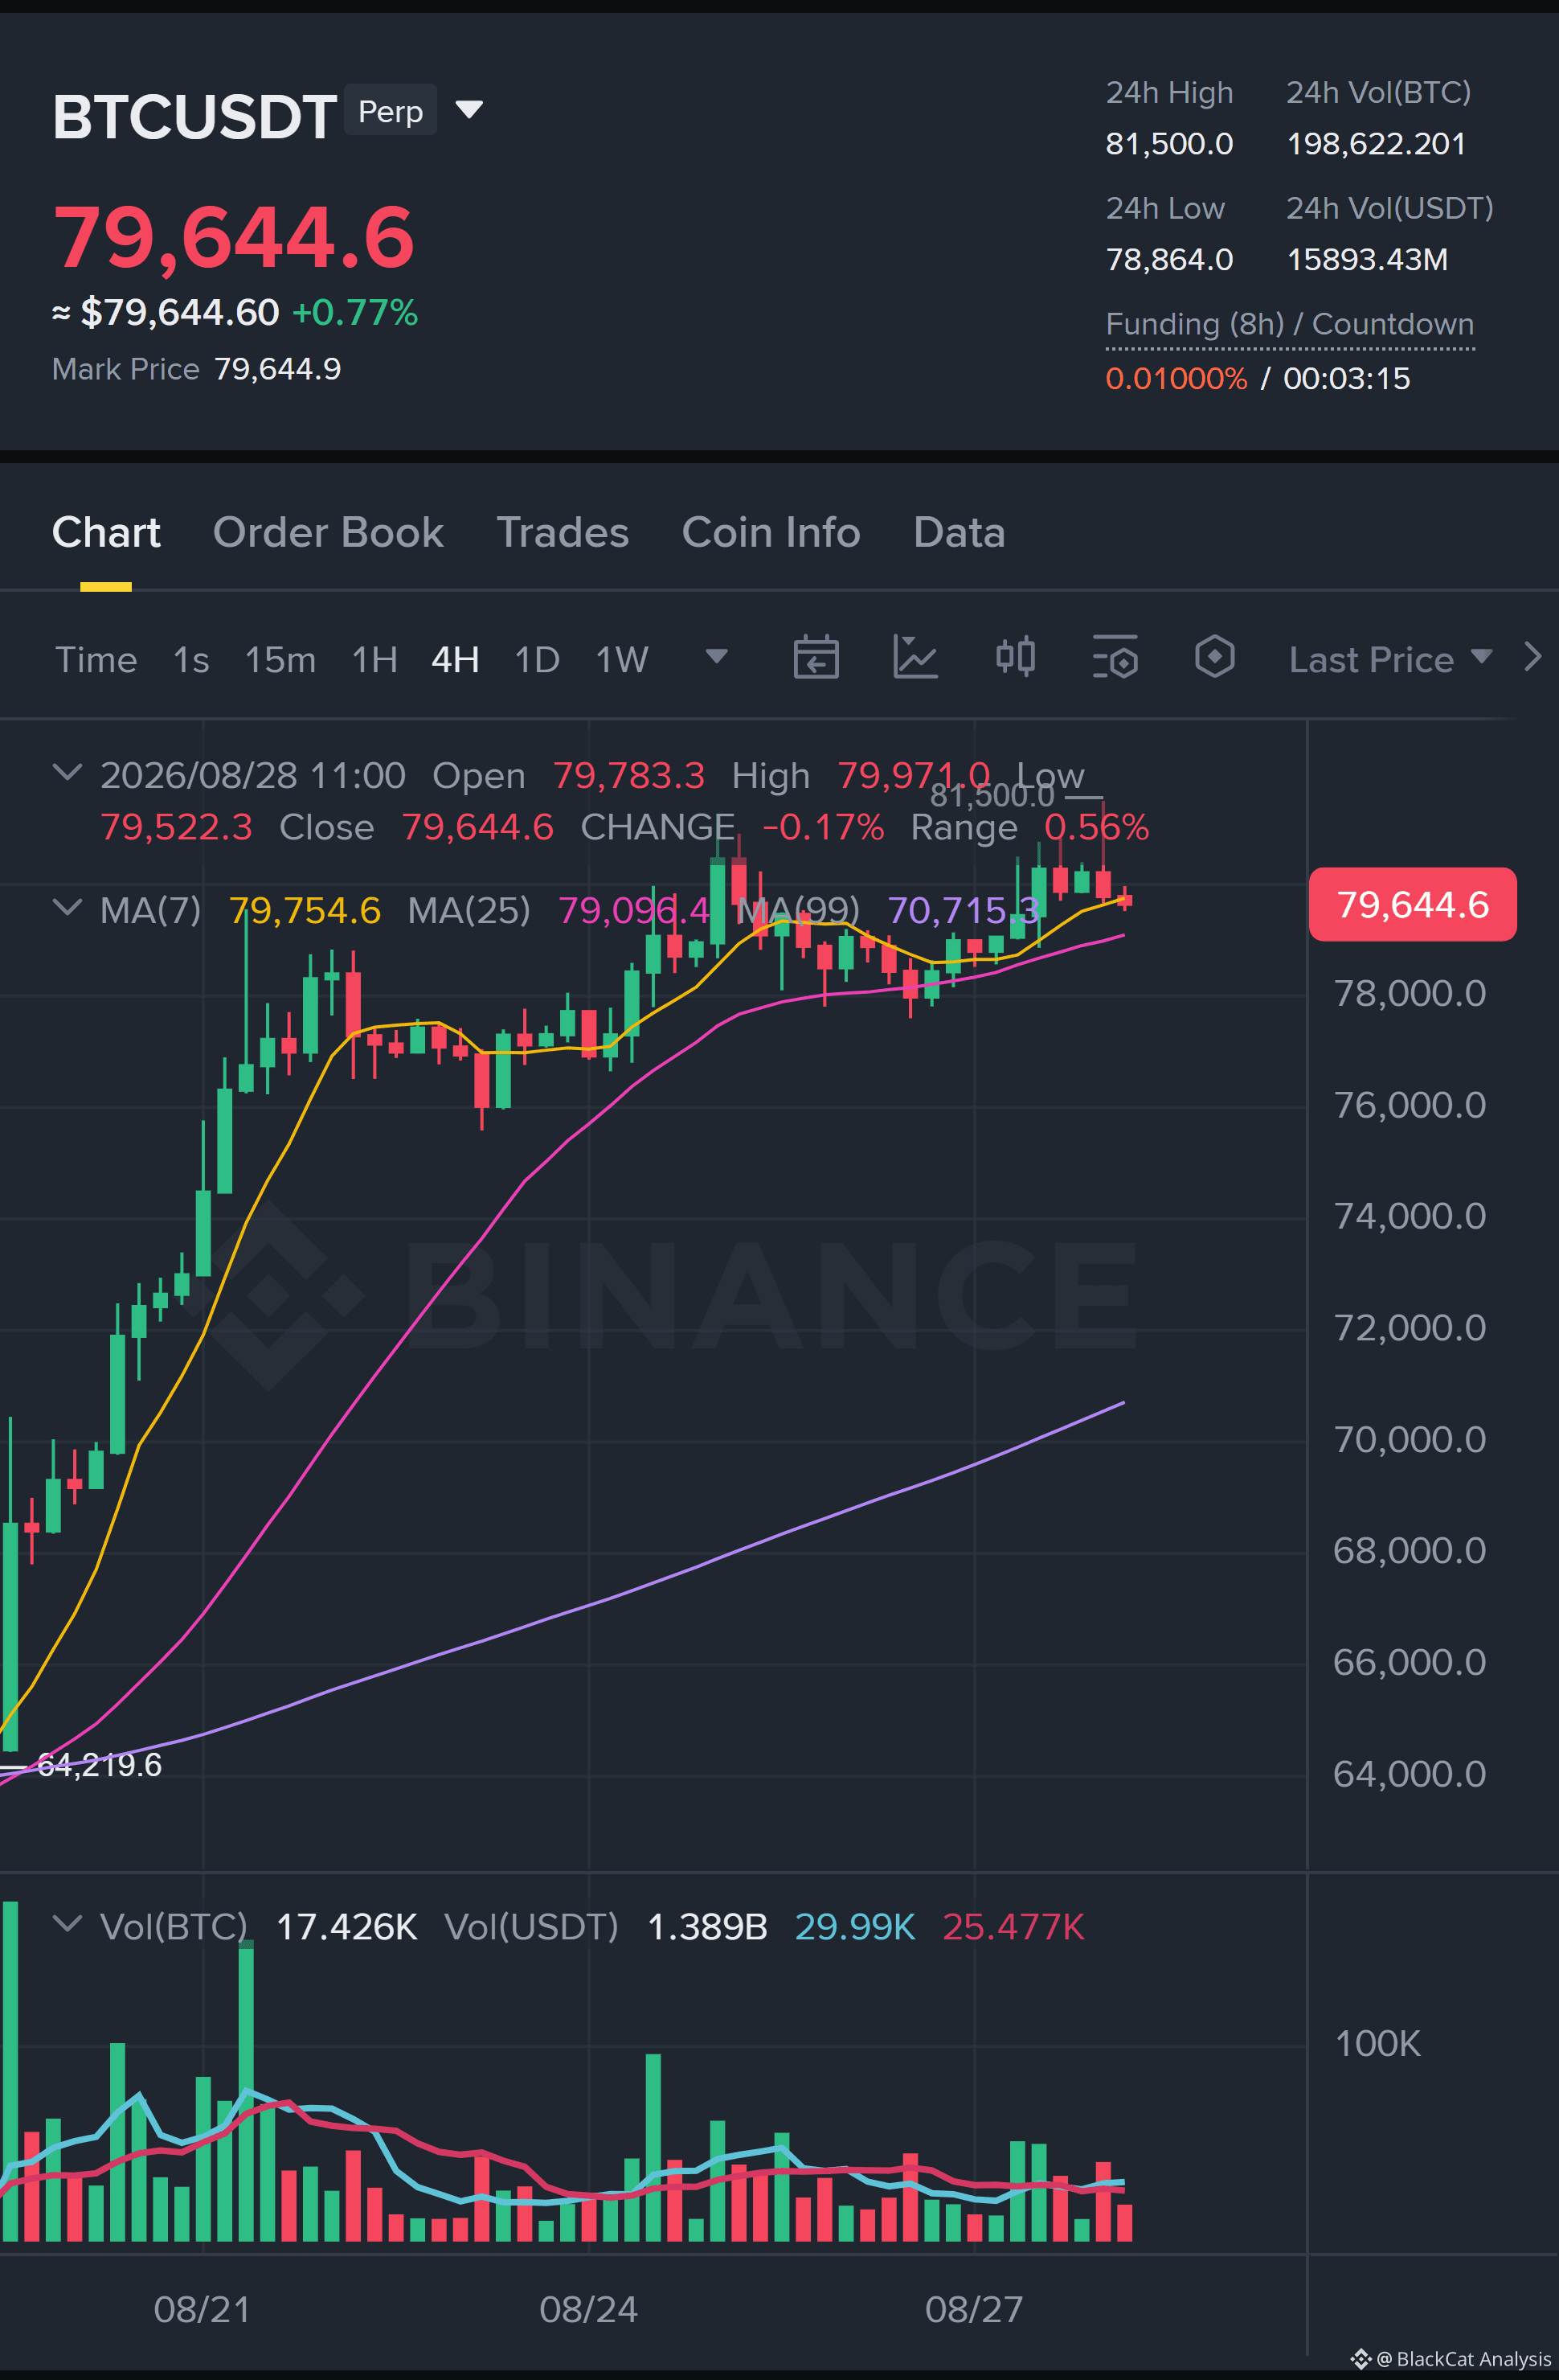
Task: Select the Time line-chart interval
Action: click(96, 660)
